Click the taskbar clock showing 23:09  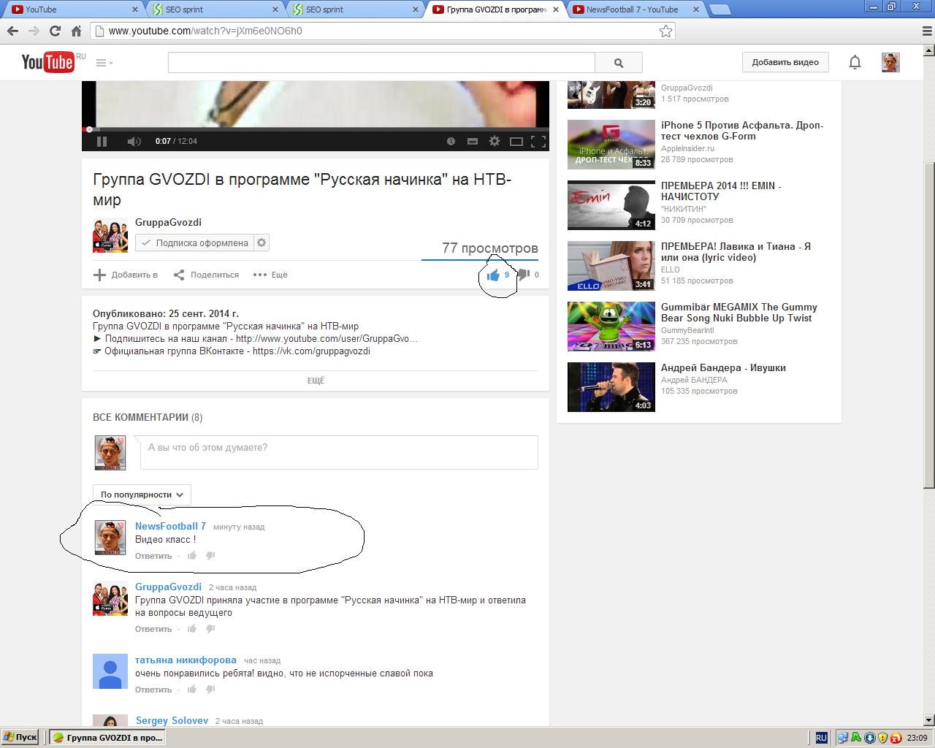click(x=917, y=738)
